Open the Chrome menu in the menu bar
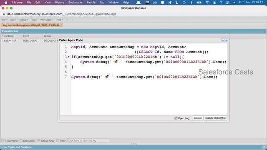This screenshot has width=267, height=150. 17,2
